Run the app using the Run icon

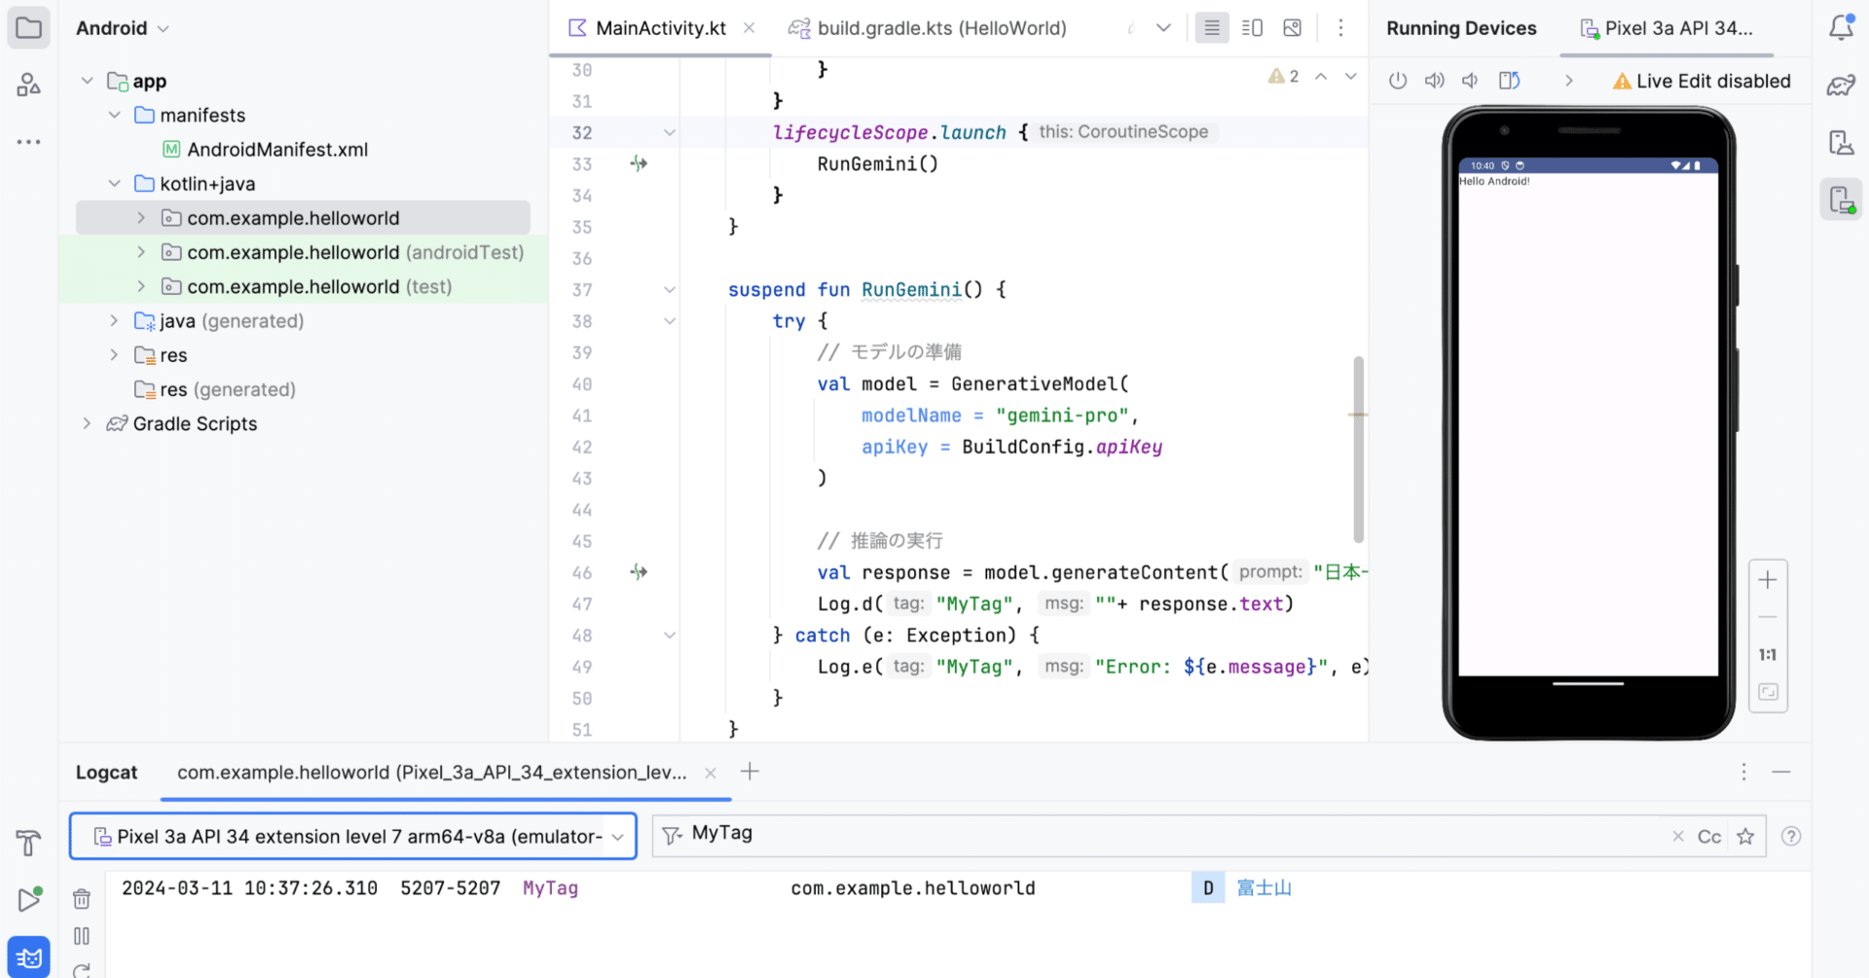point(28,898)
